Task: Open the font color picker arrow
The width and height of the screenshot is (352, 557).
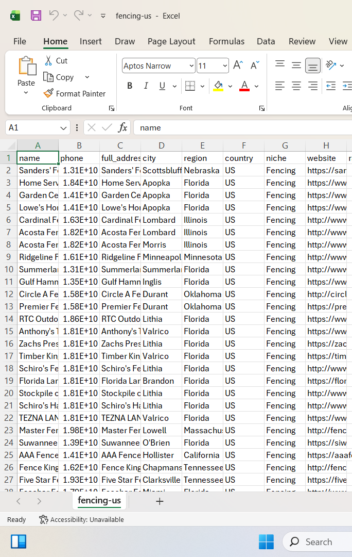Action: point(257,86)
